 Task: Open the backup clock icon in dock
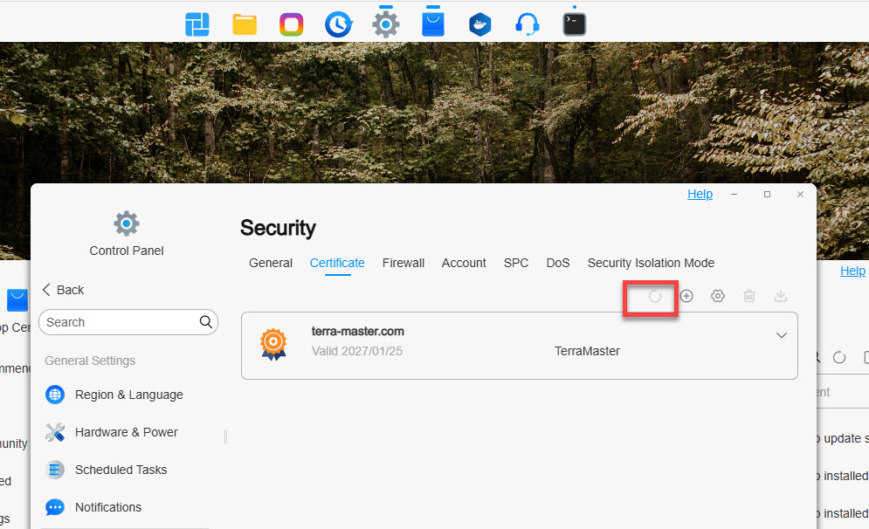click(338, 24)
